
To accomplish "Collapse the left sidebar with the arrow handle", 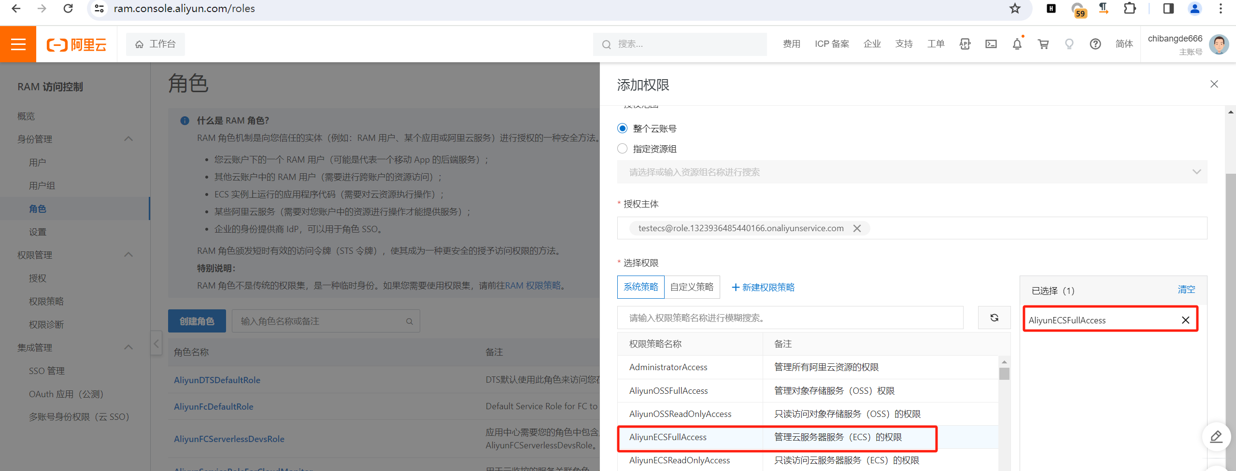I will tap(156, 343).
